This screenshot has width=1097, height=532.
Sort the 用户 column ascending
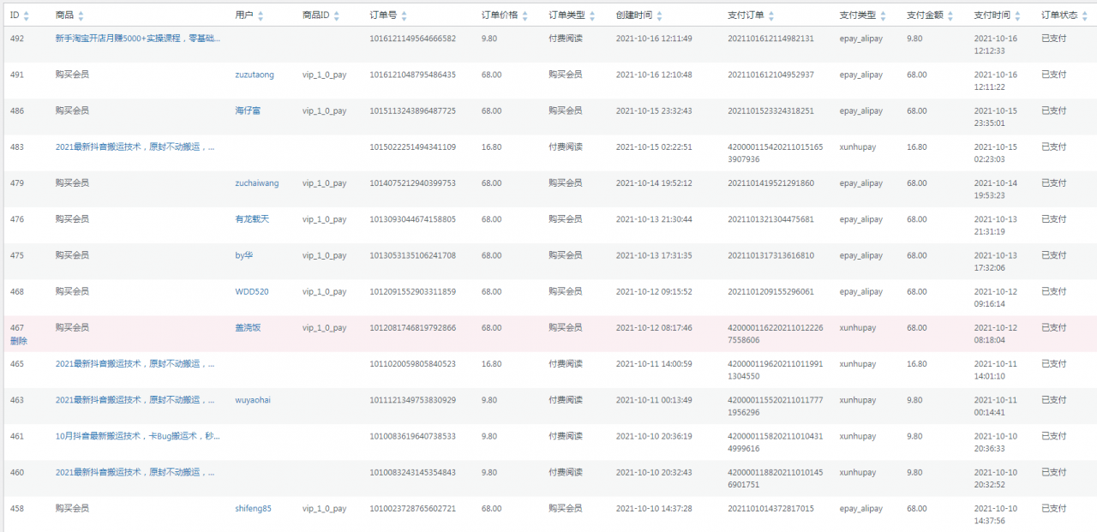(260, 11)
